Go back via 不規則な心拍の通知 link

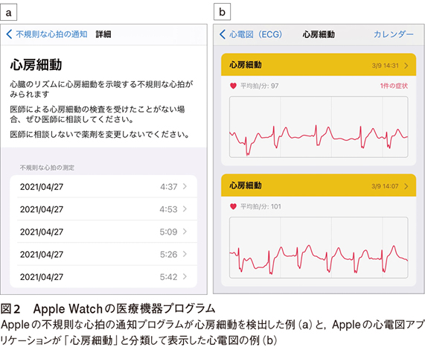[x=51, y=34]
